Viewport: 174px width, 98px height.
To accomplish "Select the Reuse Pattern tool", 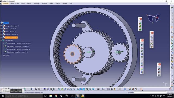I will point(142,72).
